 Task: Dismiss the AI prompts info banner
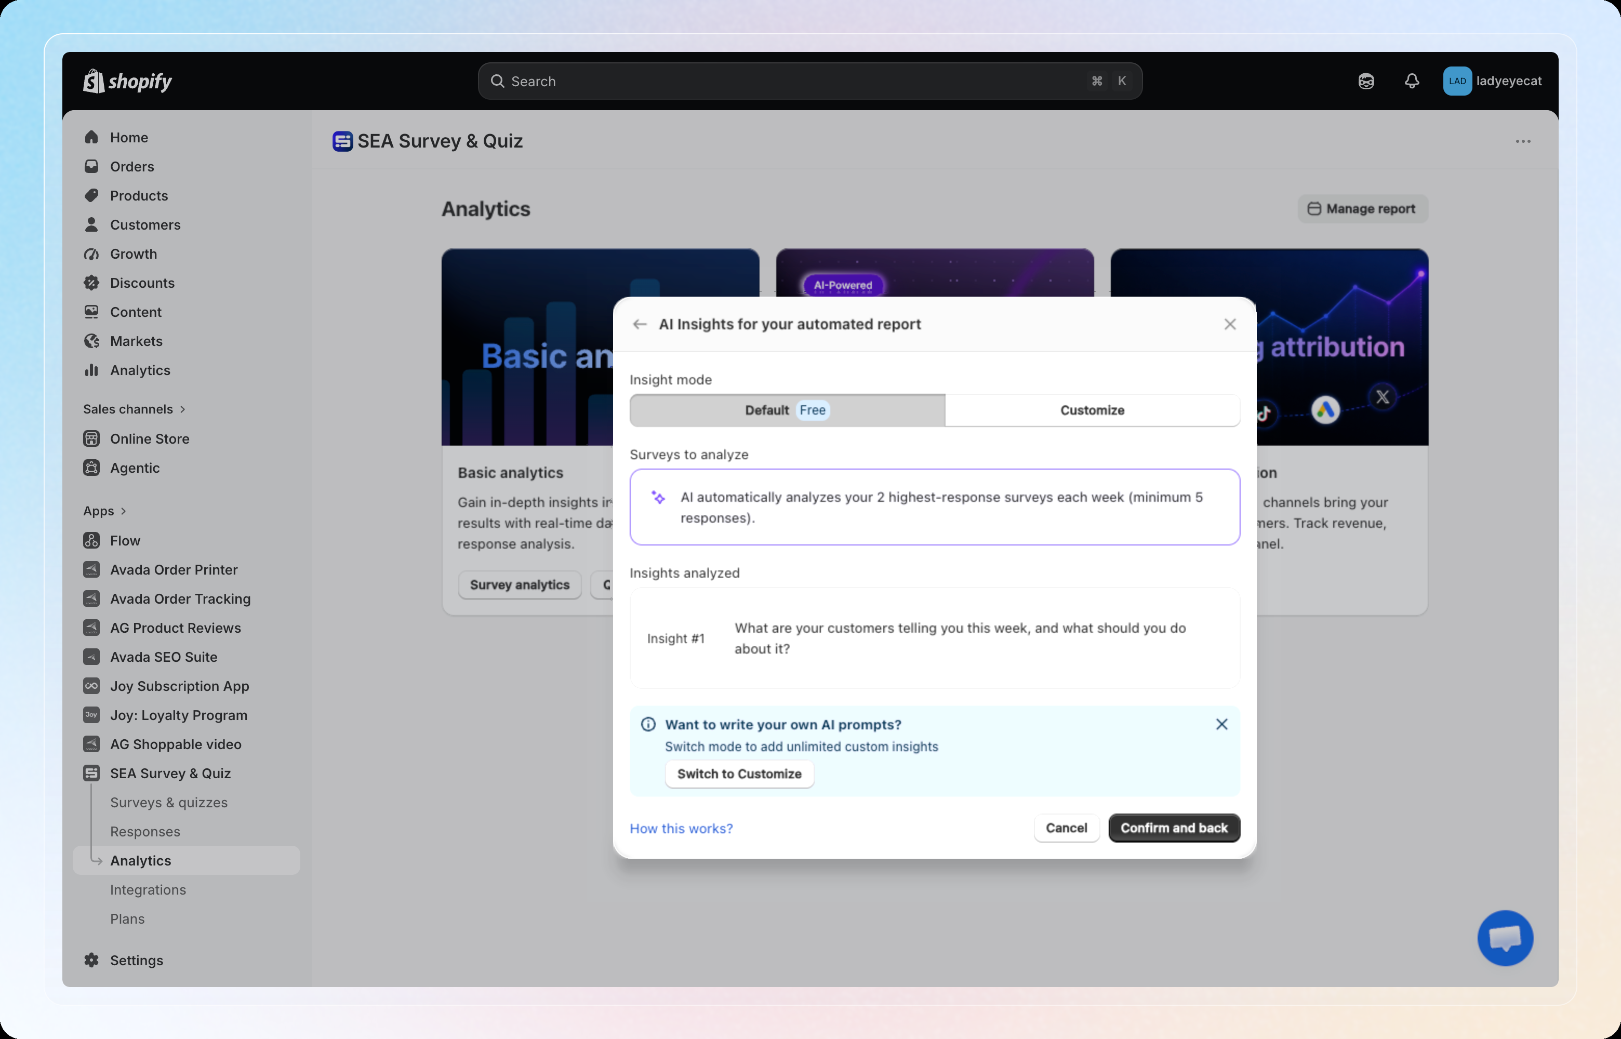tap(1221, 724)
